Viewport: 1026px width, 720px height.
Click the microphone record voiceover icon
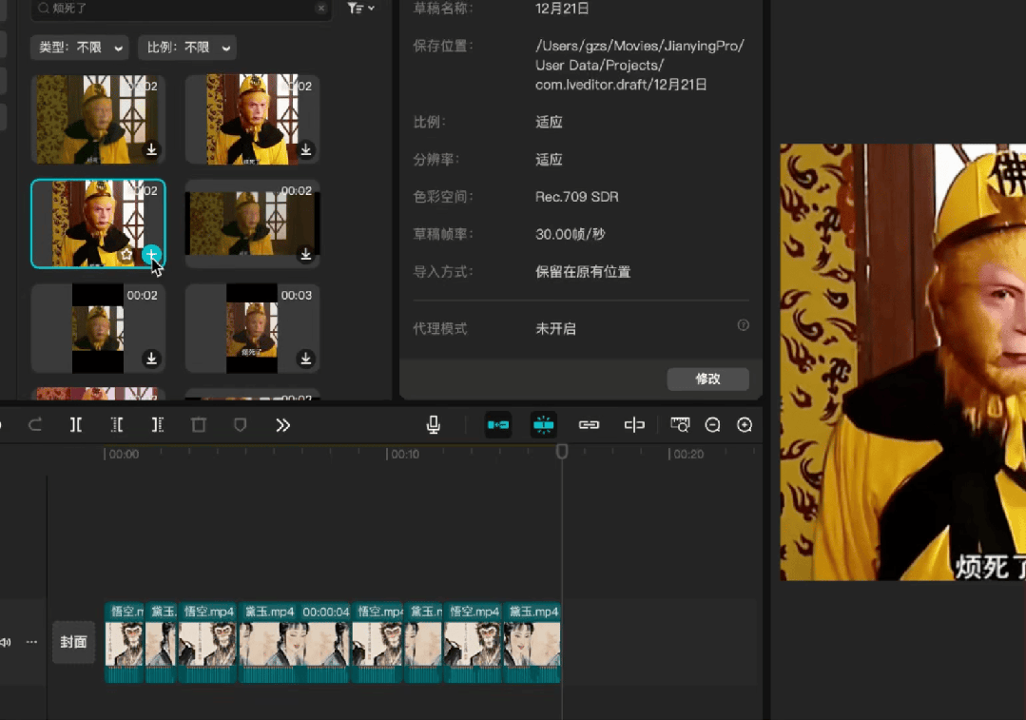point(434,425)
